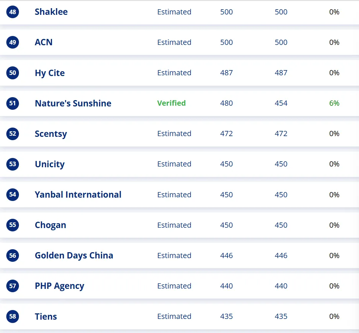Screen dimensions: 359x333
Task: Click the green 6% growth value
Action: point(334,103)
